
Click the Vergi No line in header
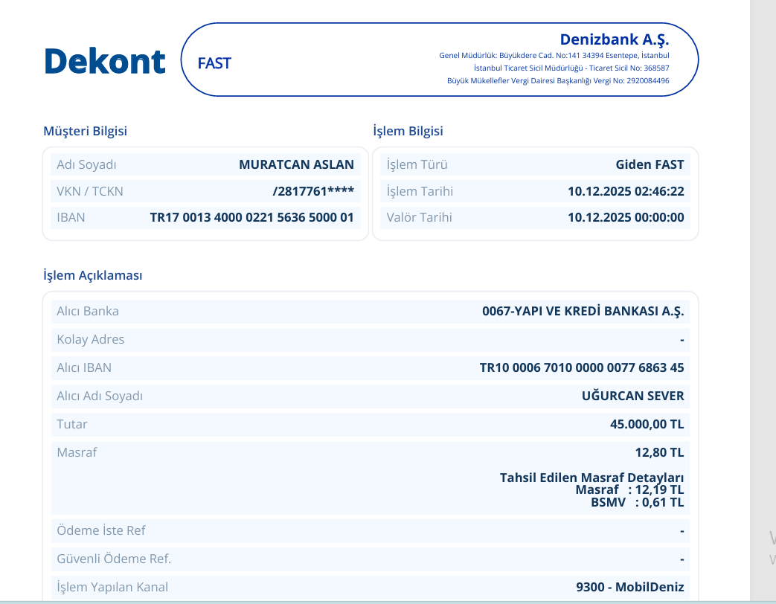[x=558, y=80]
